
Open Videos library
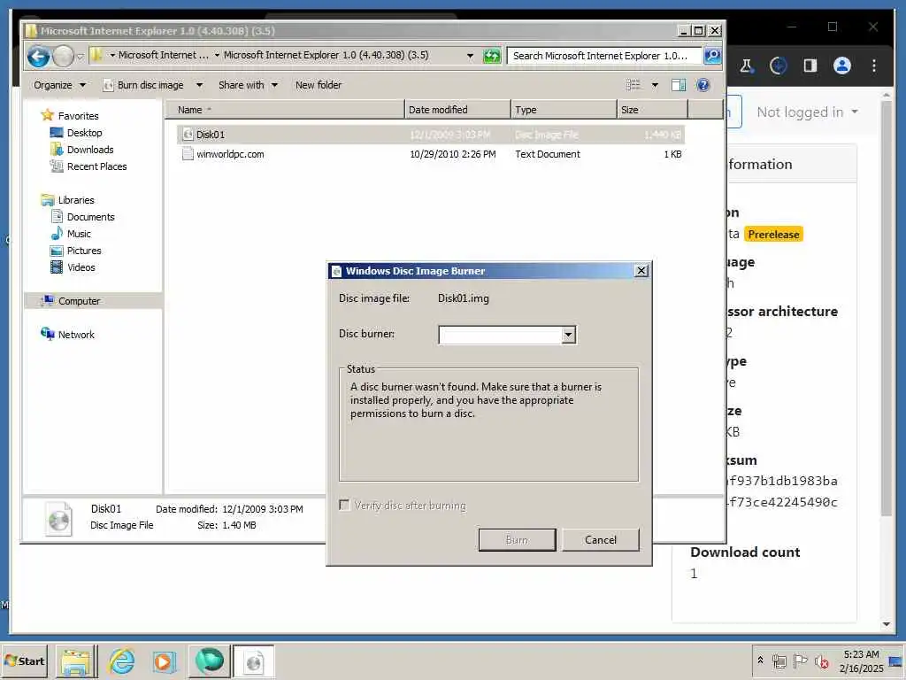(81, 267)
